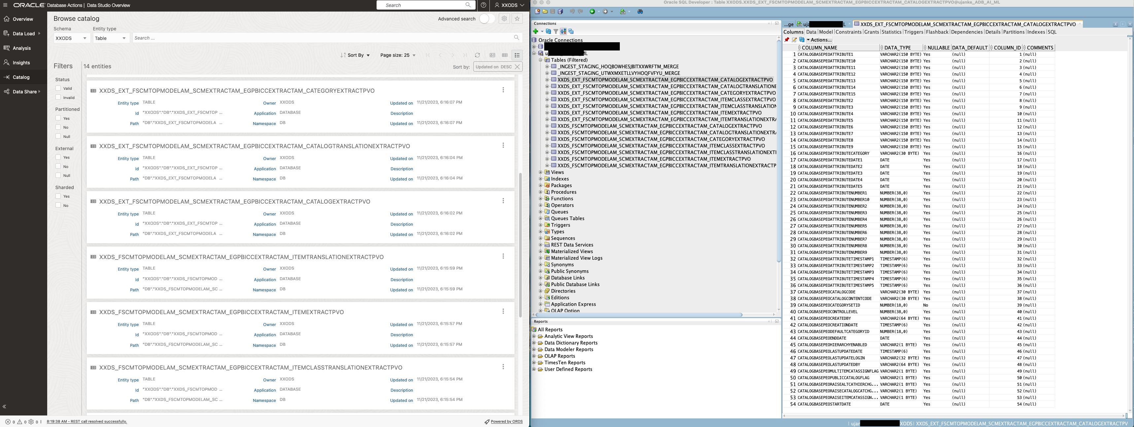Clear the Updated on DESC sort filter
1134x427 pixels.
[x=518, y=66]
